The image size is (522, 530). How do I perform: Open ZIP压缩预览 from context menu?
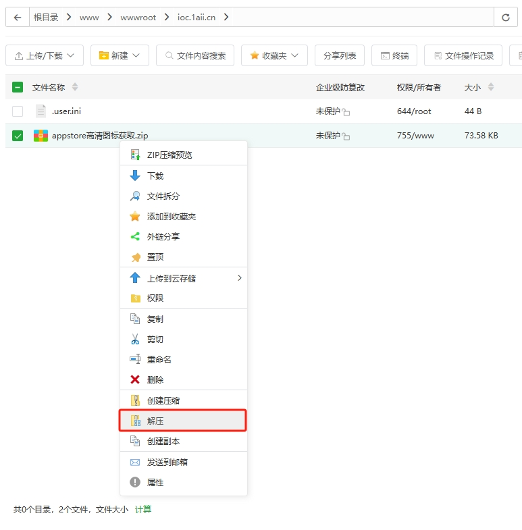[x=184, y=155]
